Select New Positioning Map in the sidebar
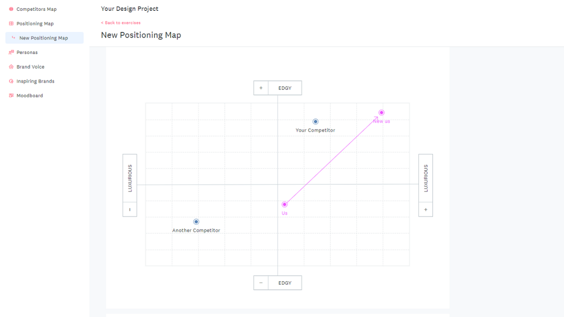 [x=44, y=38]
